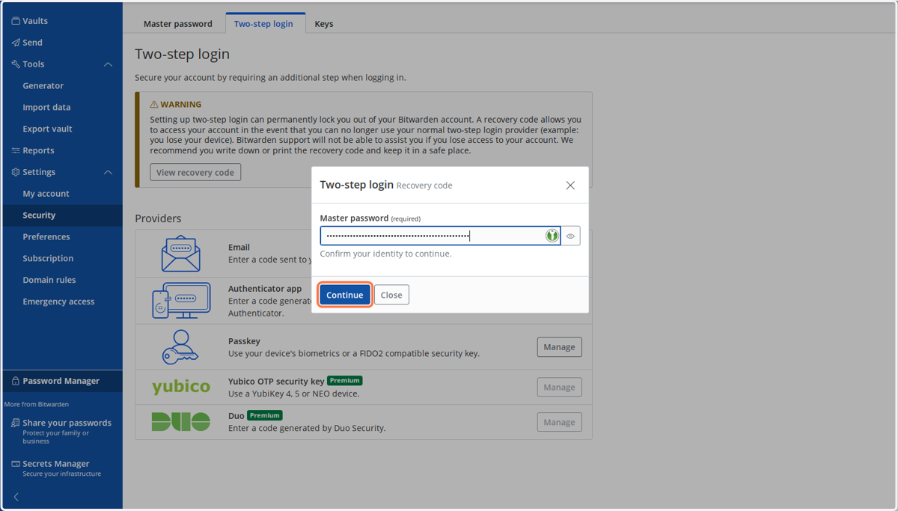Click the Providers heading
The image size is (898, 511).
coord(158,218)
